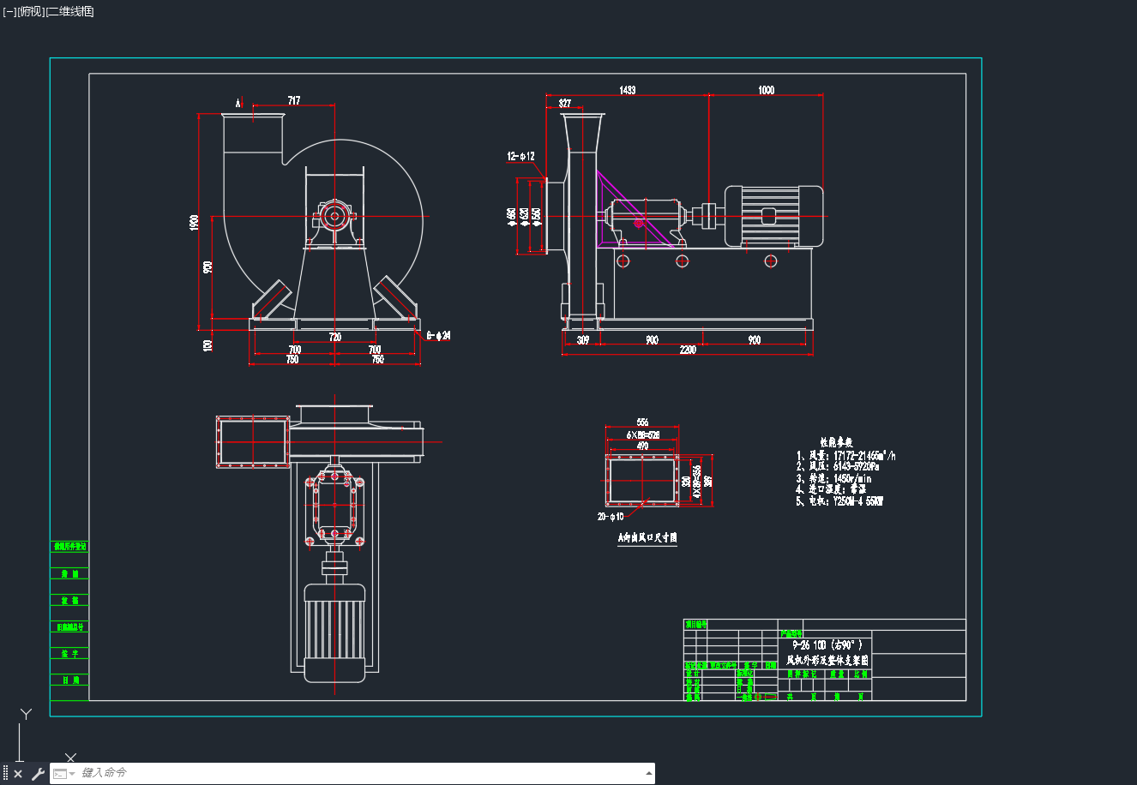Select the 风量 17172-21465 parameter line
Screen dimensions: 1137x785
tap(846, 456)
